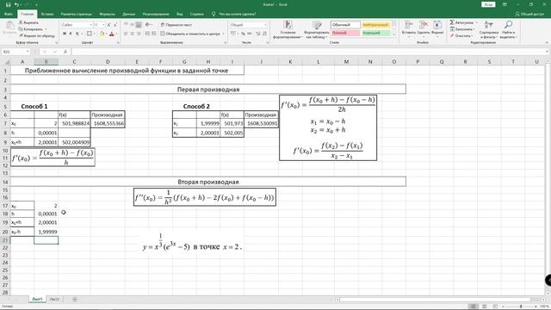Open cell Format (Формат) menu
The image size is (551, 310).
point(437,28)
